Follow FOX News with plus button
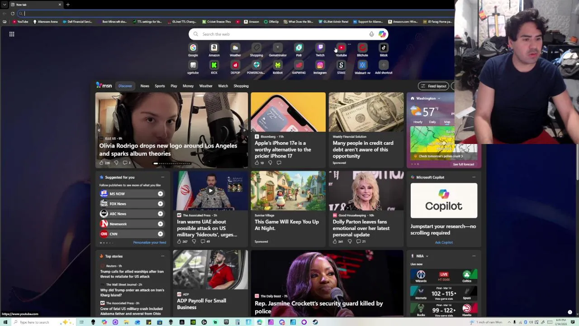The width and height of the screenshot is (579, 326). point(160,204)
